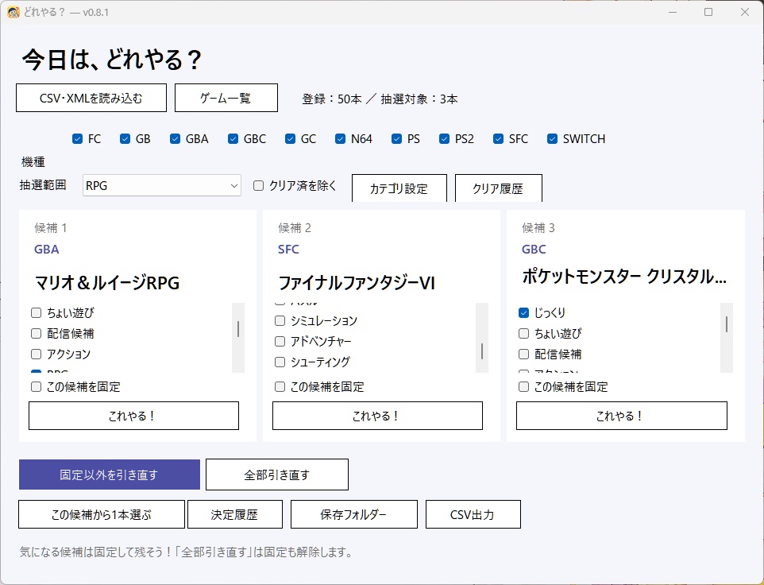
Task: Open 保存フォルダー save folder
Action: (354, 514)
